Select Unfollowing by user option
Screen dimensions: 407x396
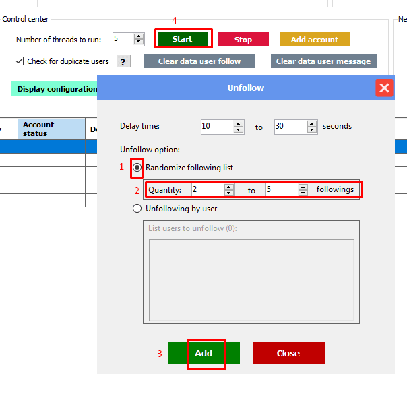point(137,209)
